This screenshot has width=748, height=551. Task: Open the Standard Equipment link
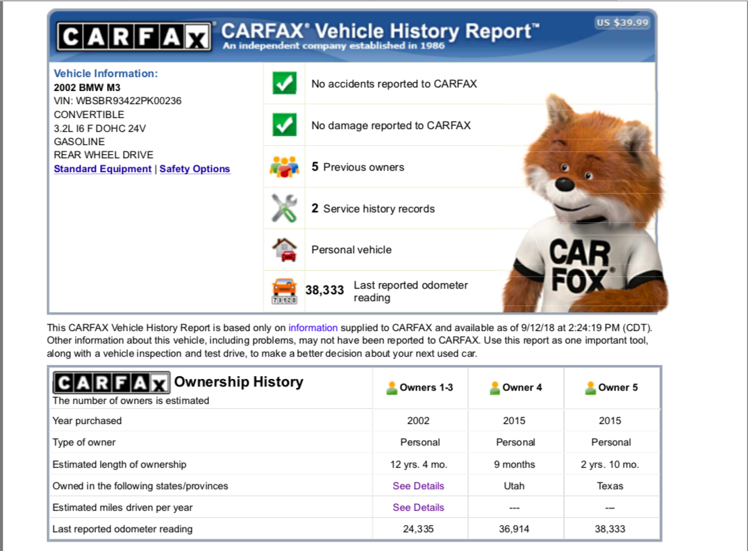[x=103, y=169]
